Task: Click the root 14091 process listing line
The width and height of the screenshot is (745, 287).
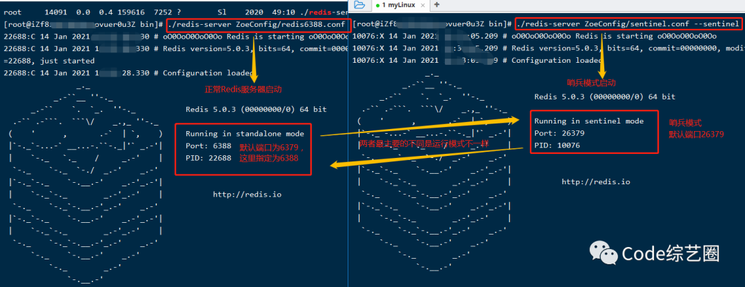Action: (175, 12)
